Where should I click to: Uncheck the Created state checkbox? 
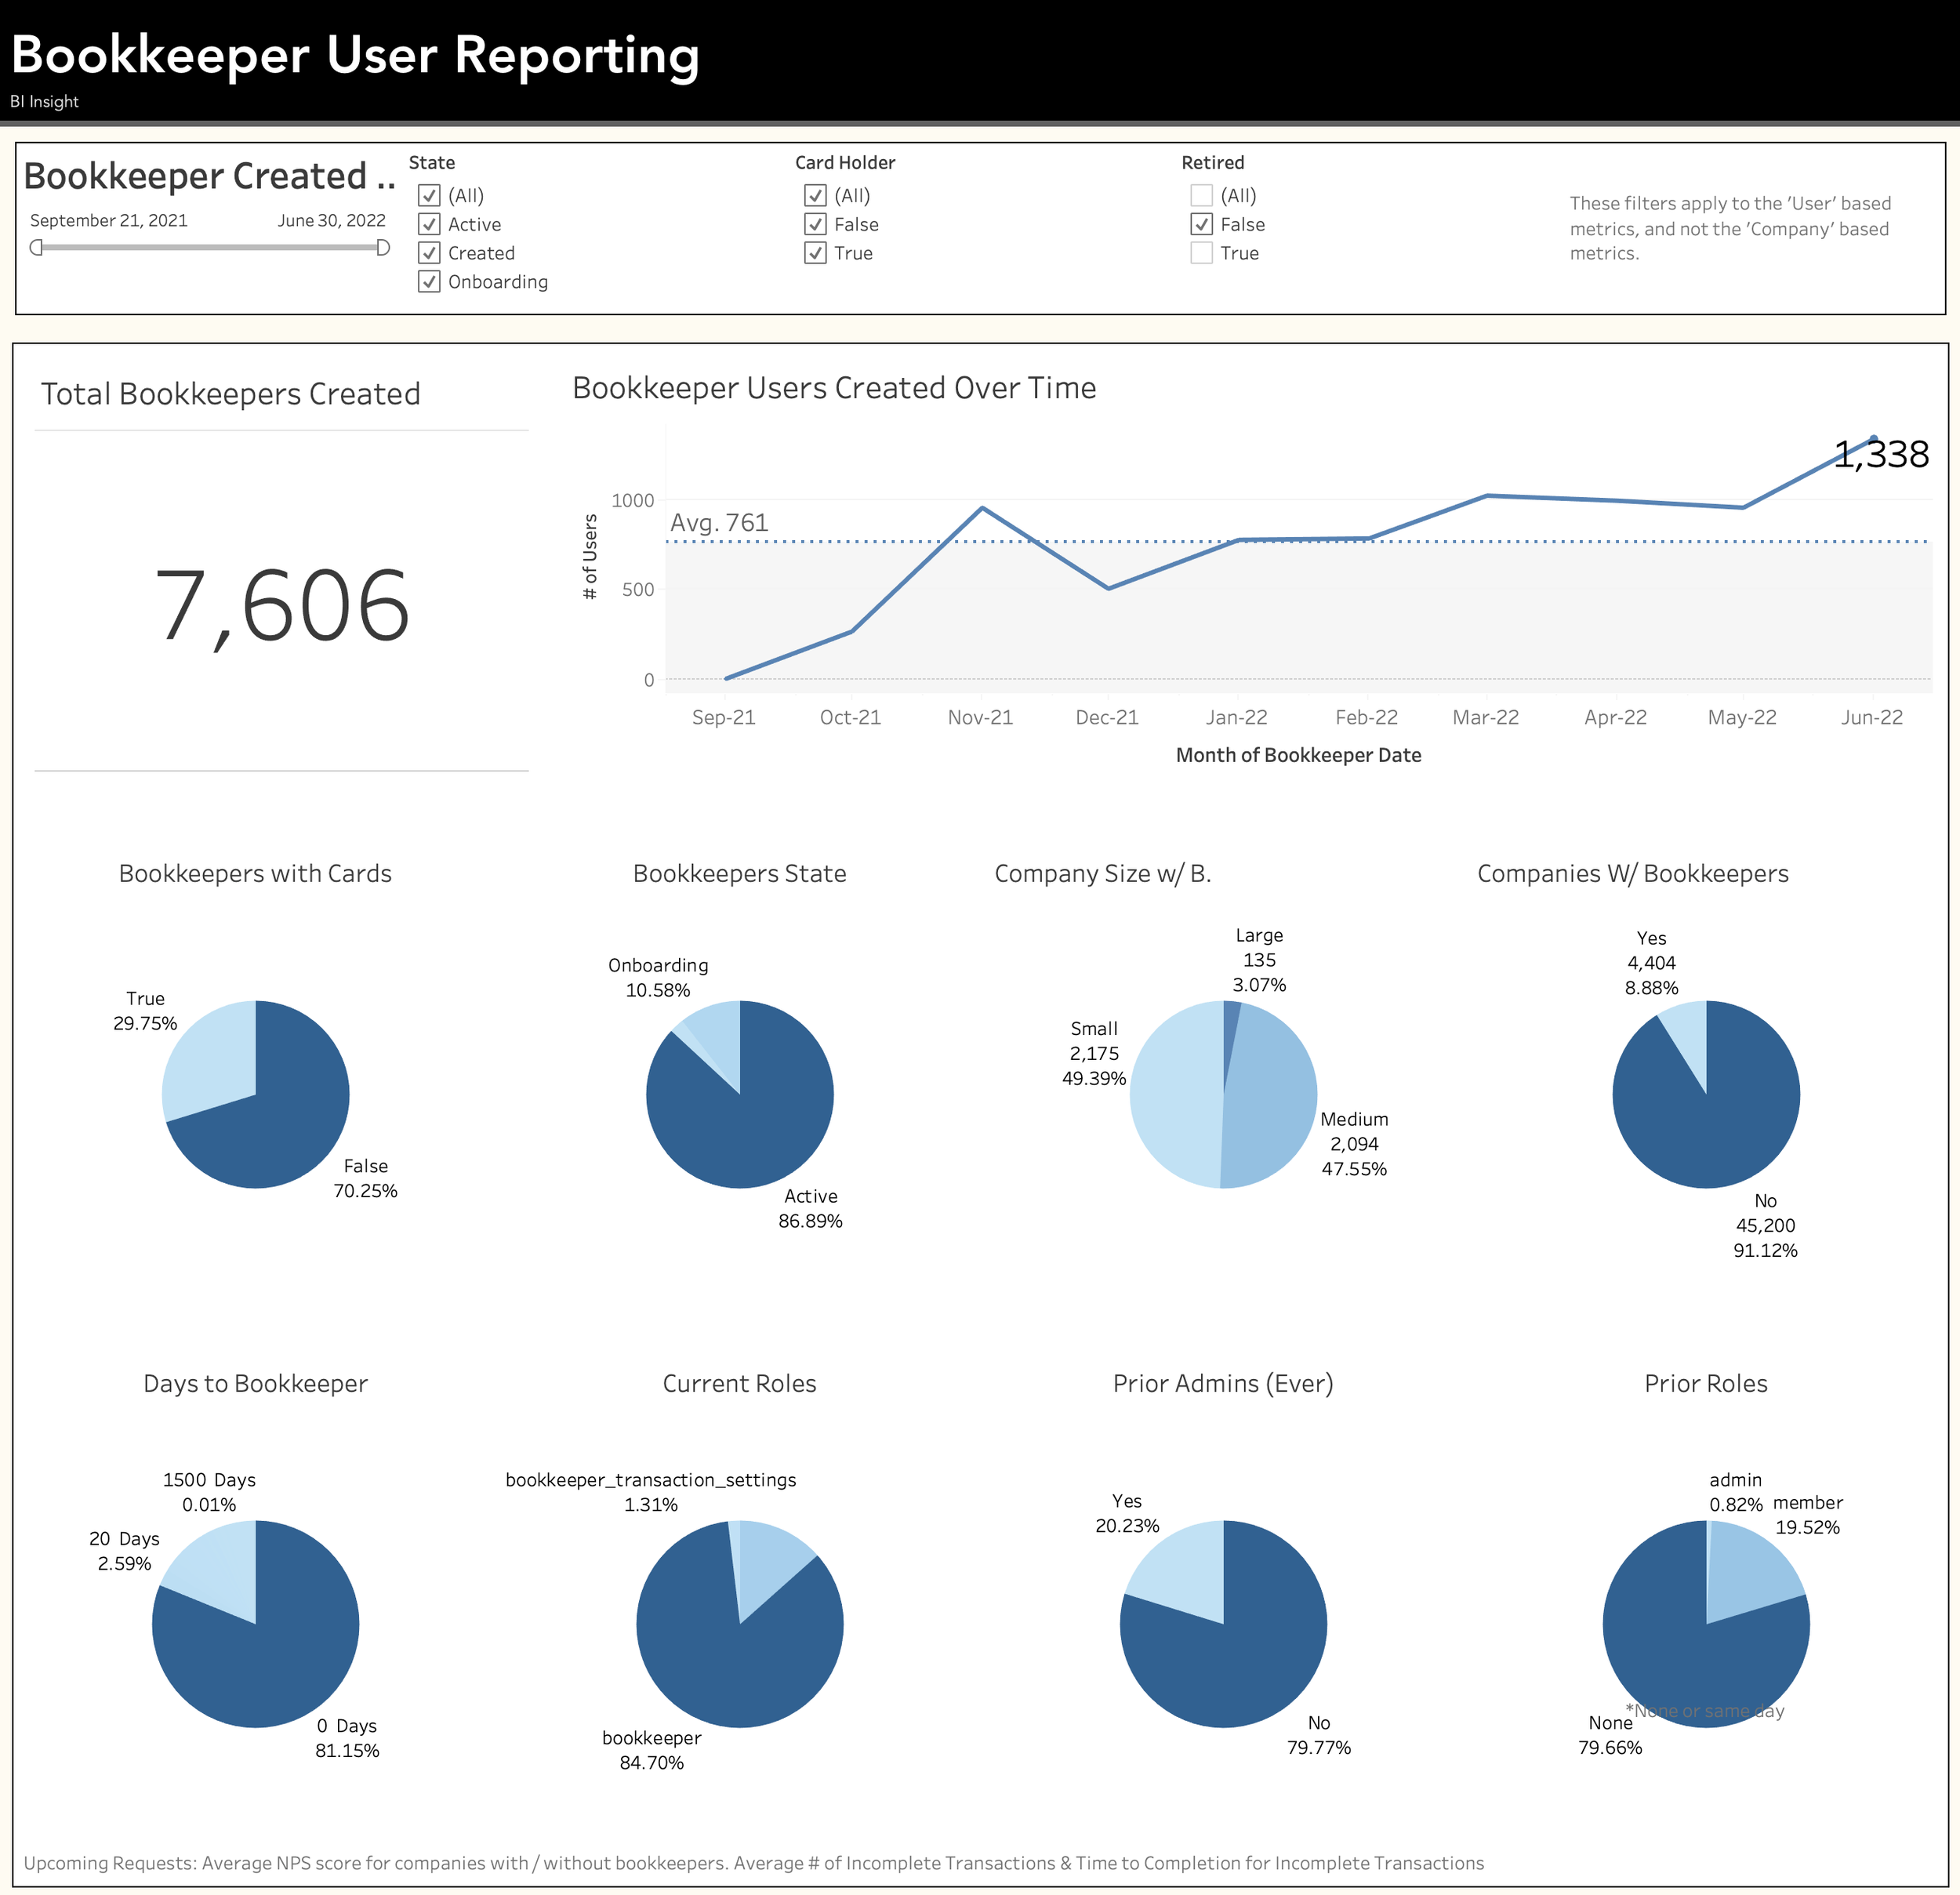(429, 253)
